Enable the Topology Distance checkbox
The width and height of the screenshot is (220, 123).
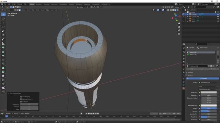click(21, 99)
